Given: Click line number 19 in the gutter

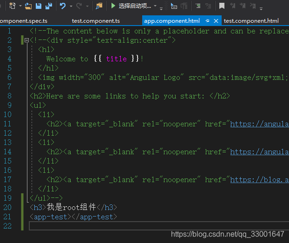Looking at the screenshot, I should click(x=7, y=198).
